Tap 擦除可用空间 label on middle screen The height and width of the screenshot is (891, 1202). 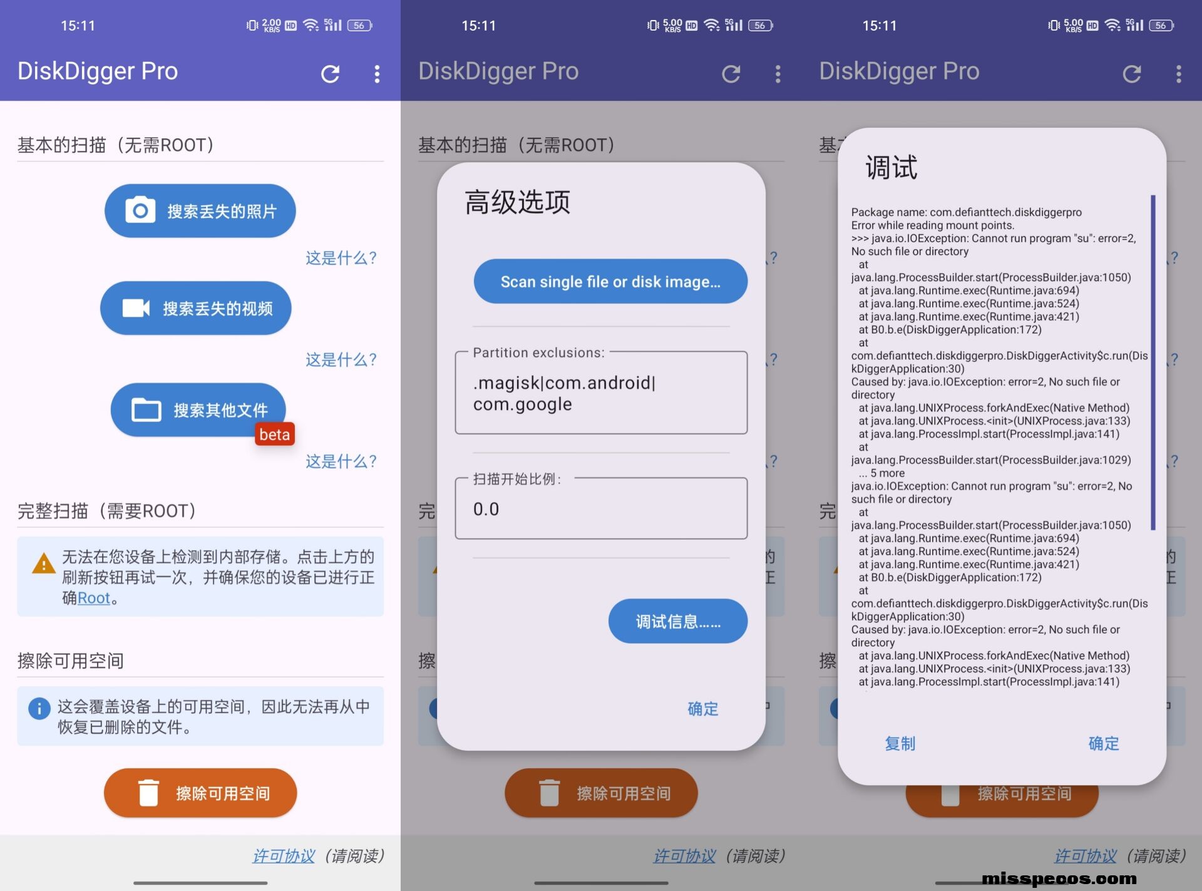pos(624,793)
